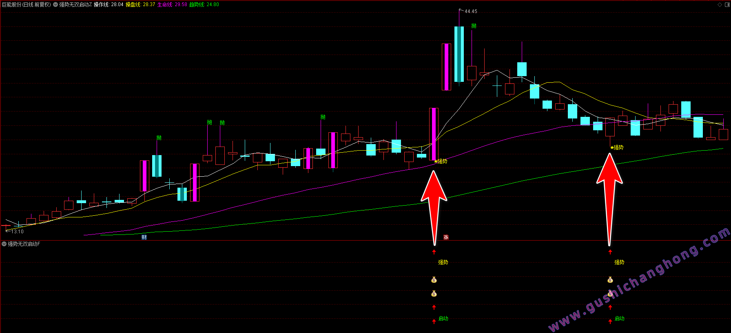Click the upper money bag icon under the left signal
The height and width of the screenshot is (333, 731).
coord(434,280)
